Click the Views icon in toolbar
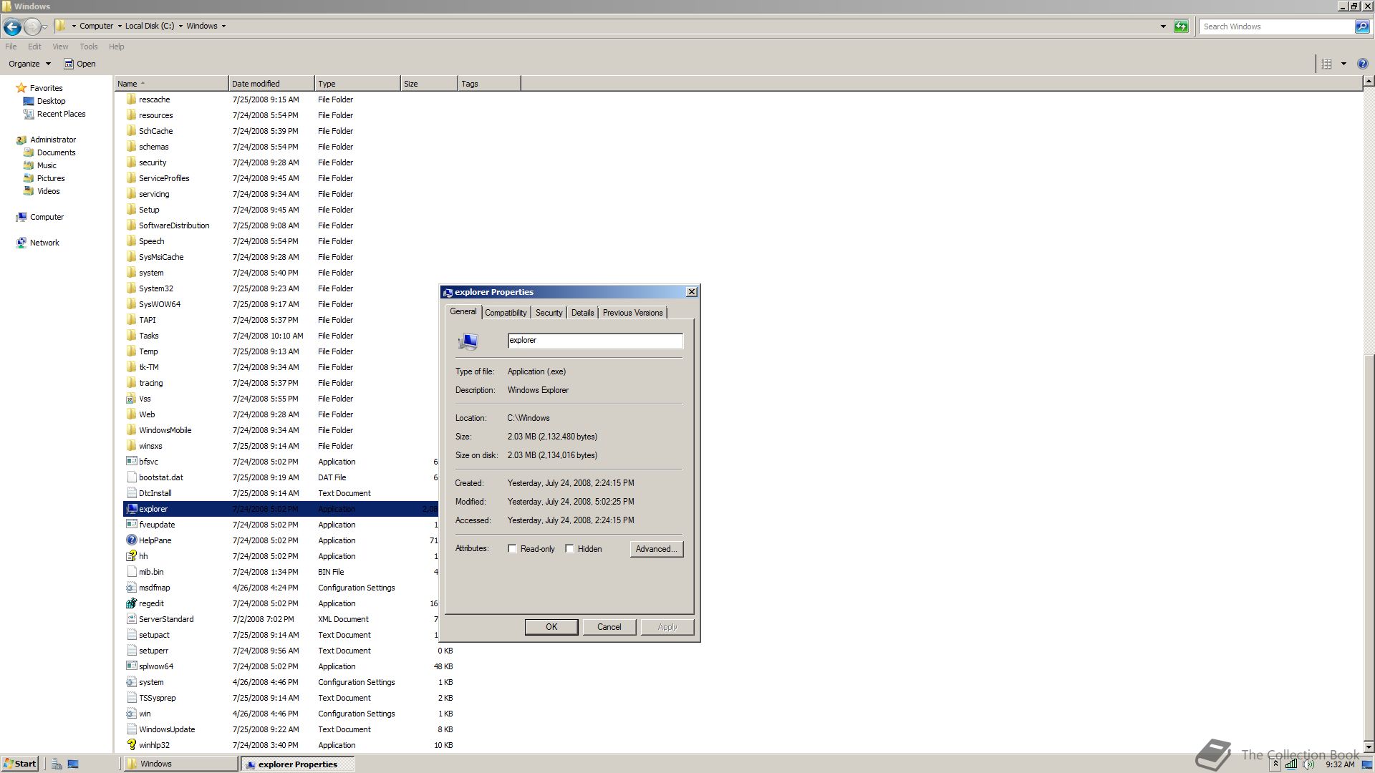Screen dimensions: 1375x773 click(1326, 64)
